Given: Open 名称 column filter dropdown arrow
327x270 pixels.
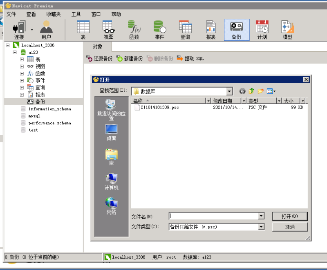Looking at the screenshot, I should [208, 101].
